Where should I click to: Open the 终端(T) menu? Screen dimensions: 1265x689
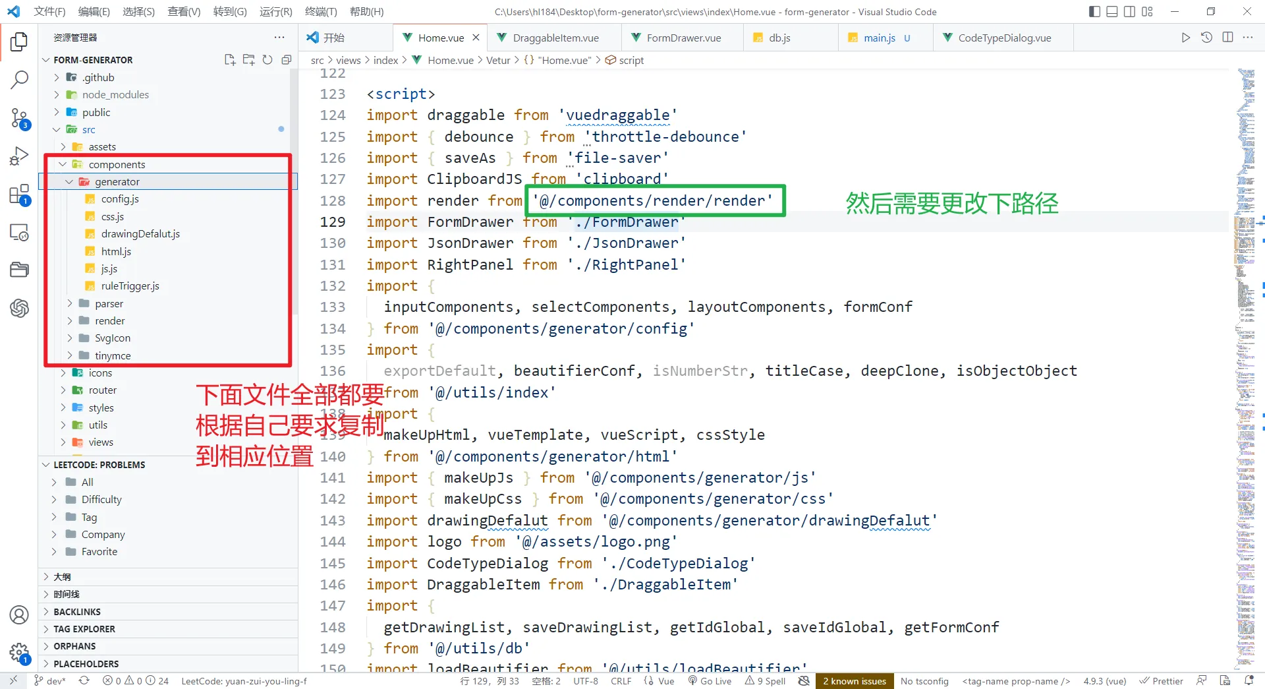click(x=320, y=11)
